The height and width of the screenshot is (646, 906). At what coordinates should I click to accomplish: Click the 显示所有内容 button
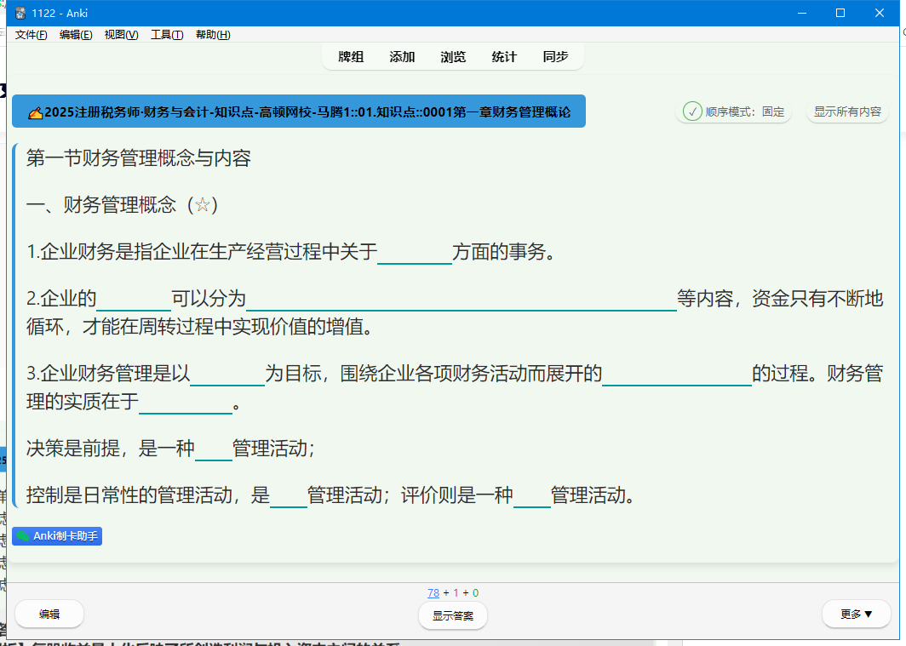847,111
